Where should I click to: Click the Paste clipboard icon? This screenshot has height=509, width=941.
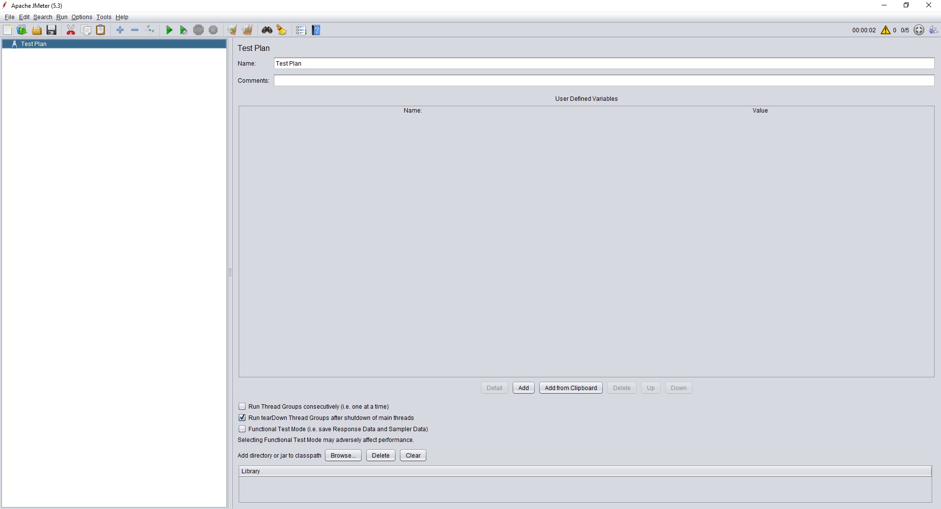click(100, 30)
